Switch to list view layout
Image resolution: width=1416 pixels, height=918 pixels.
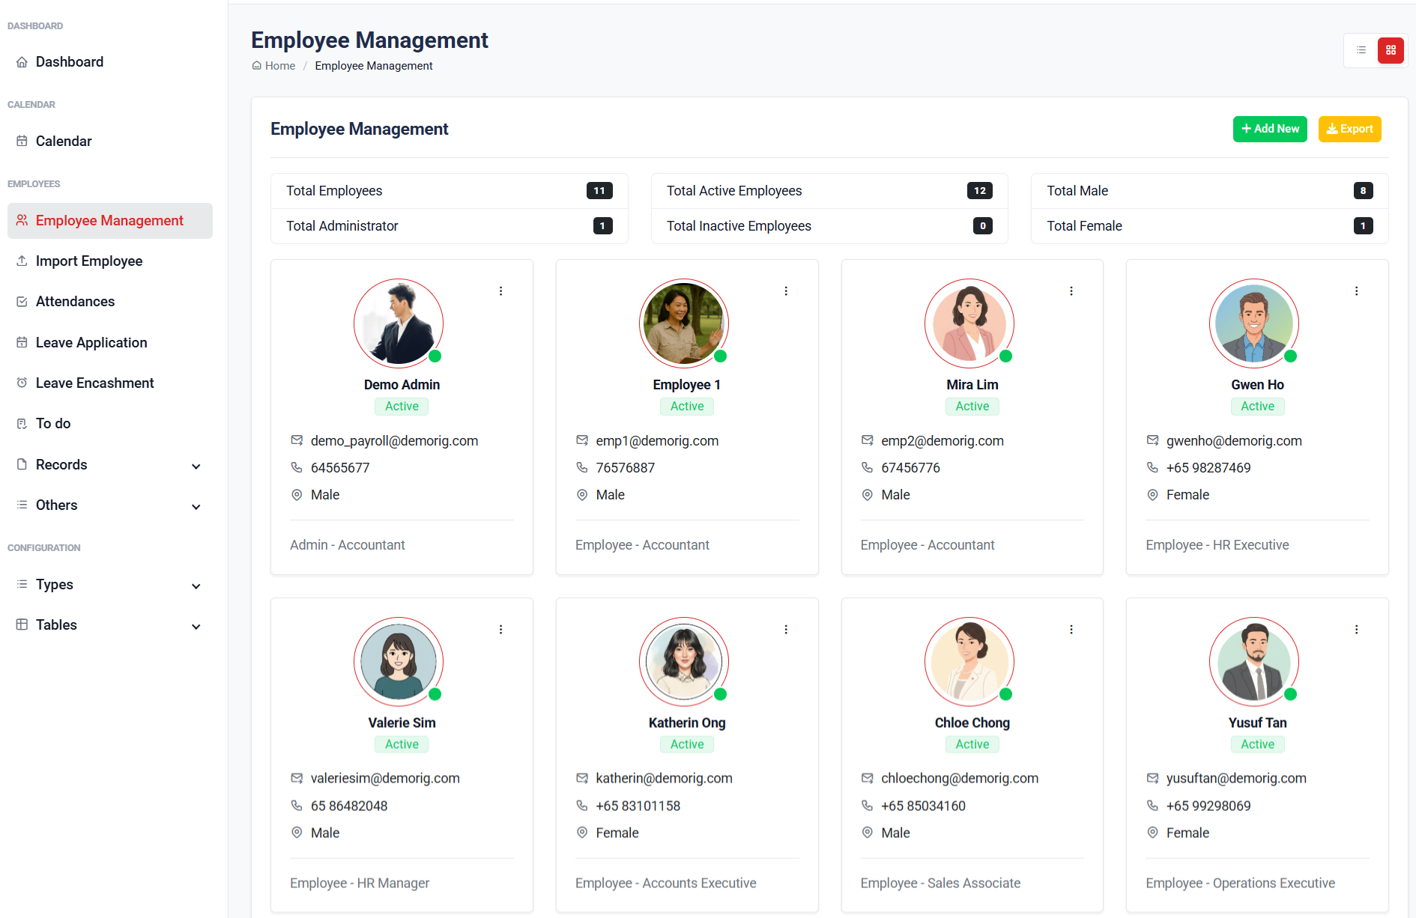1361,50
